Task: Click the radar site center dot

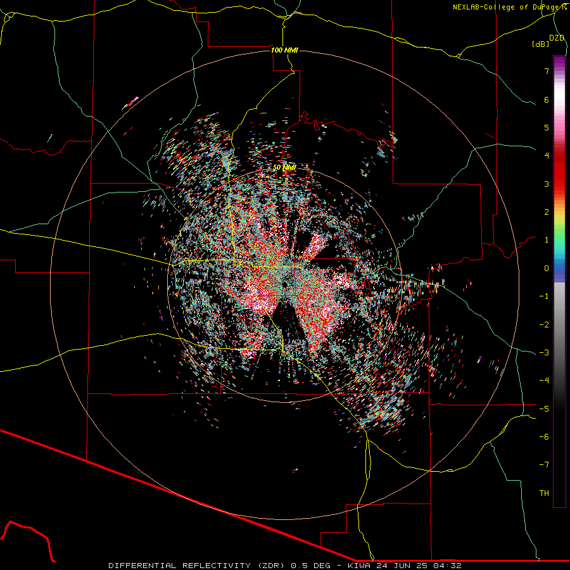Action: point(285,284)
